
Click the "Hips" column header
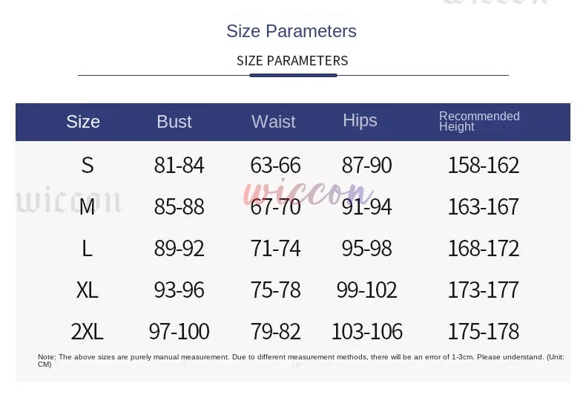[x=360, y=120]
